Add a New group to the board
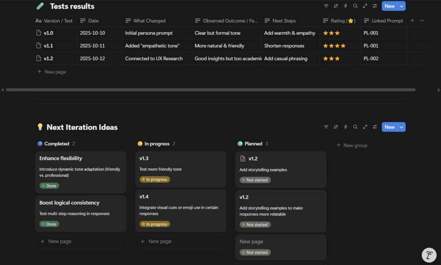This screenshot has height=265, width=441. pyautogui.click(x=355, y=145)
